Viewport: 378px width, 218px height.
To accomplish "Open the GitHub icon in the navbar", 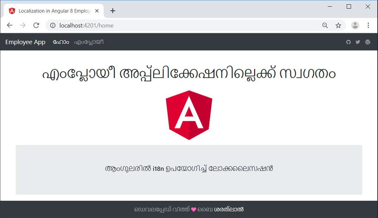I will [348, 42].
